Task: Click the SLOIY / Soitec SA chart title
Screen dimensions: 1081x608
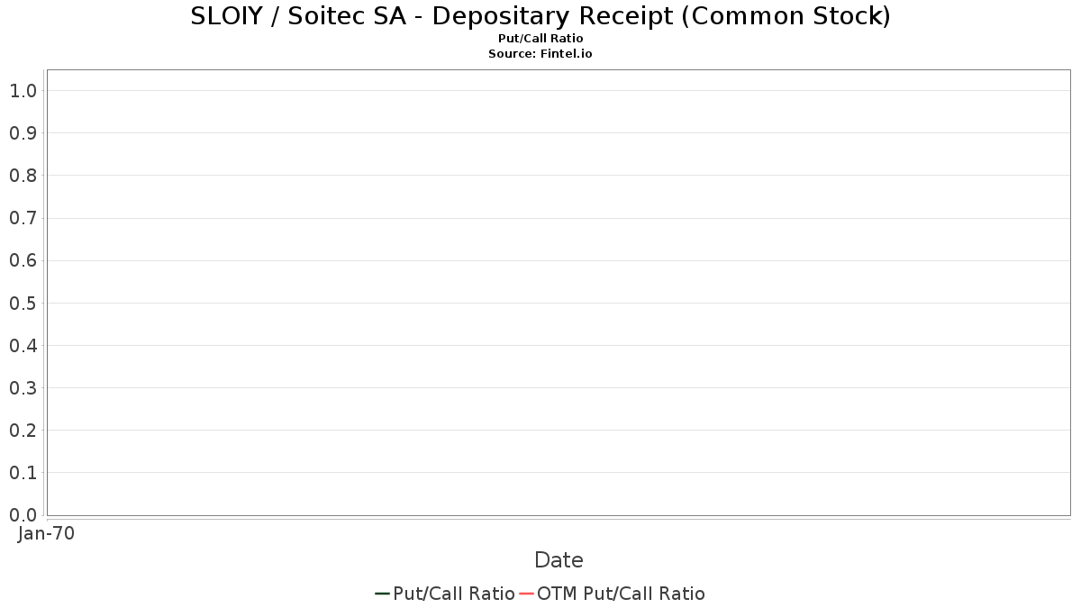Action: 540,16
